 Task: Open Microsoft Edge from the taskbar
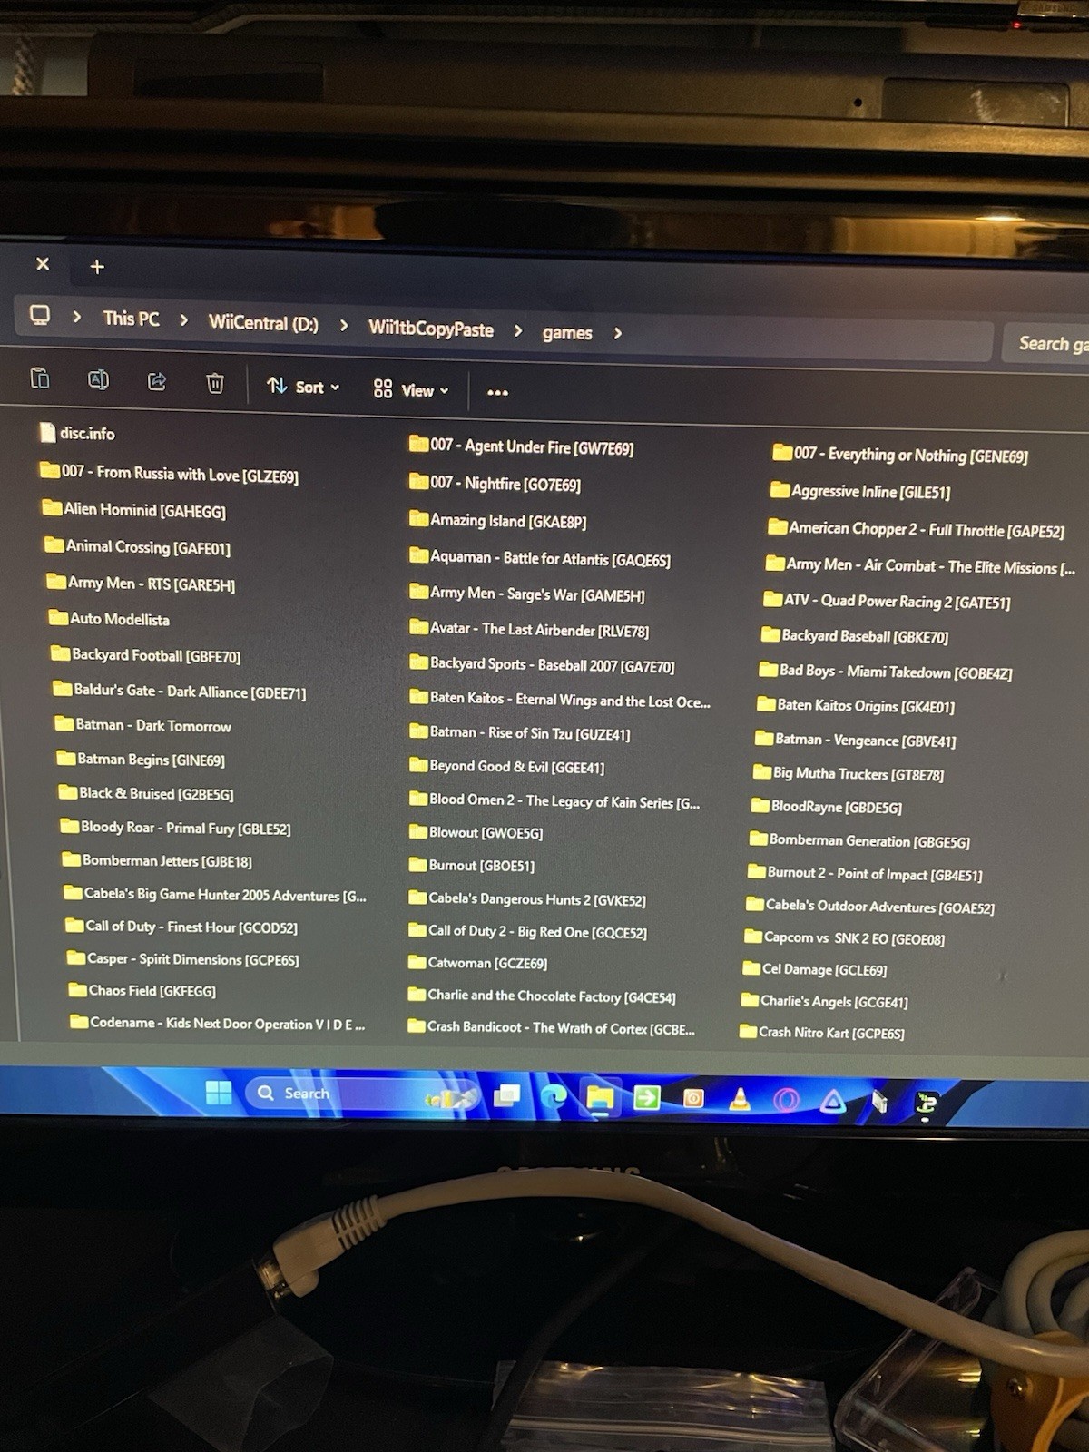point(553,1098)
